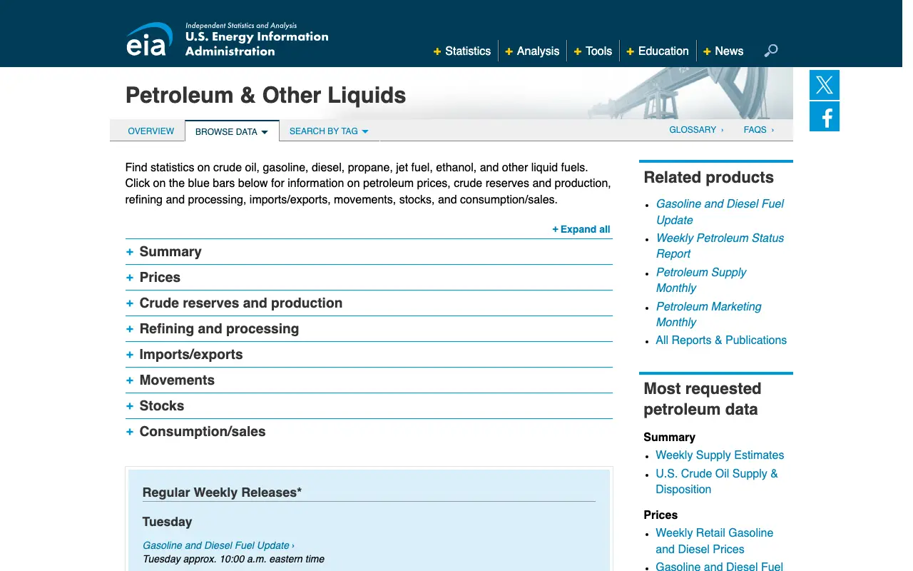The width and height of the screenshot is (913, 571).
Task: Share page on Facebook
Action: pos(825,116)
